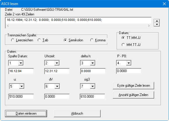The width and height of the screenshot is (169, 121).
Task: Cancel with the Abbruch button
Action: (x=77, y=113)
